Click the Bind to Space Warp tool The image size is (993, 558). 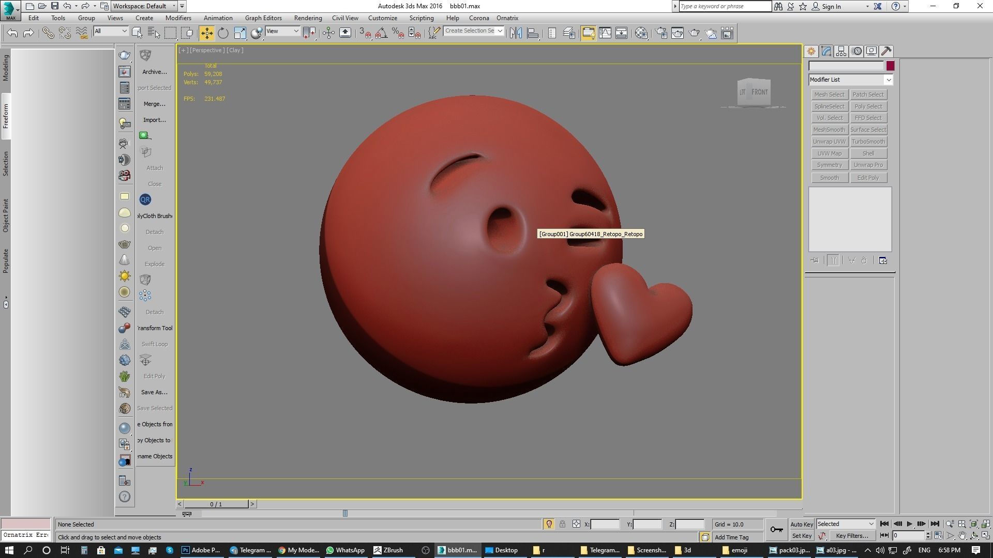click(82, 33)
